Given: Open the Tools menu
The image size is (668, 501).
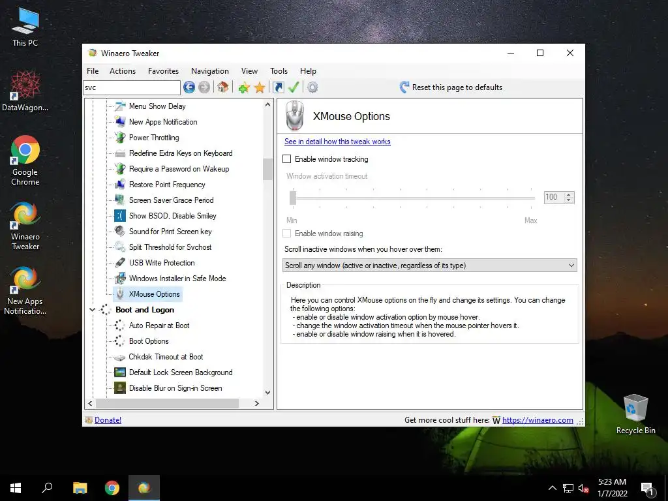Looking at the screenshot, I should (x=279, y=71).
